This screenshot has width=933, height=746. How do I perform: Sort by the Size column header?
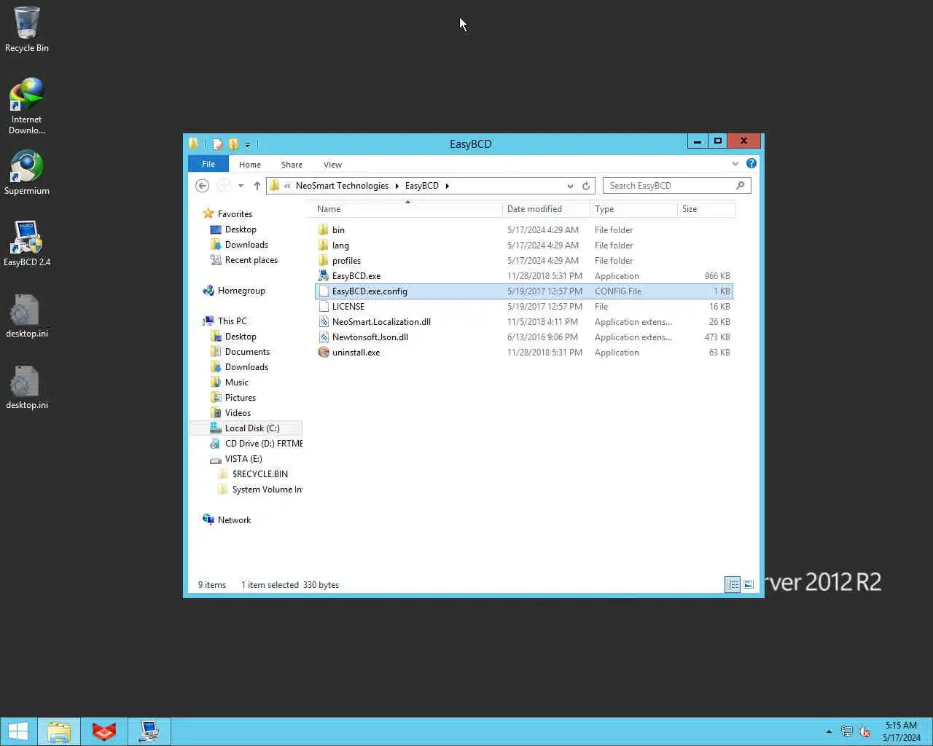(706, 209)
